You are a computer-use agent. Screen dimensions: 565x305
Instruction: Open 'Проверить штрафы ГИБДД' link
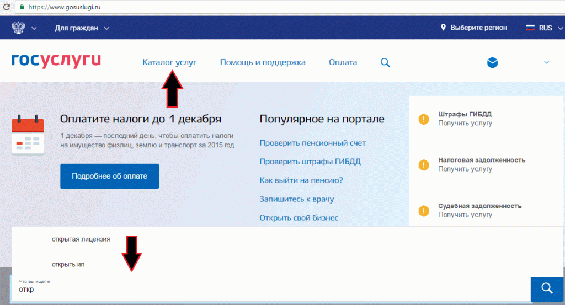pyautogui.click(x=310, y=162)
